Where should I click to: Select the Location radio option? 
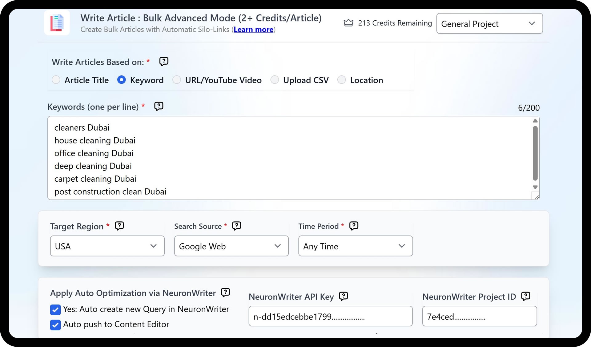click(342, 80)
